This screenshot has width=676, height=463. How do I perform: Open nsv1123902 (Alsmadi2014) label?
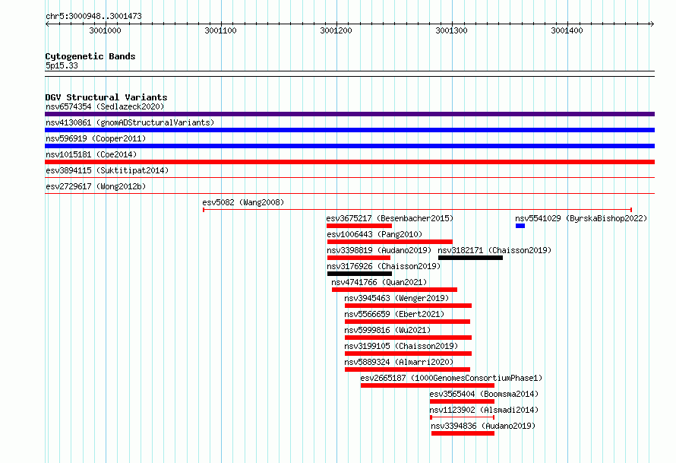[484, 410]
